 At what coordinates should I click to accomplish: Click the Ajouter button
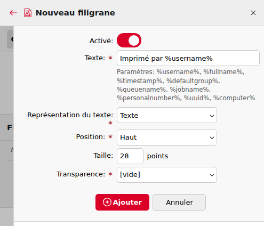(x=122, y=202)
